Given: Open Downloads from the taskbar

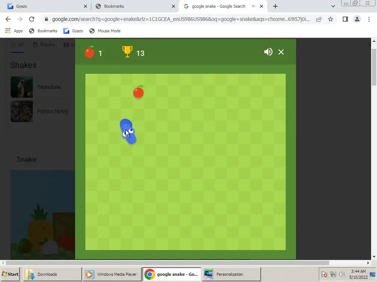Looking at the screenshot, I should coord(52,274).
